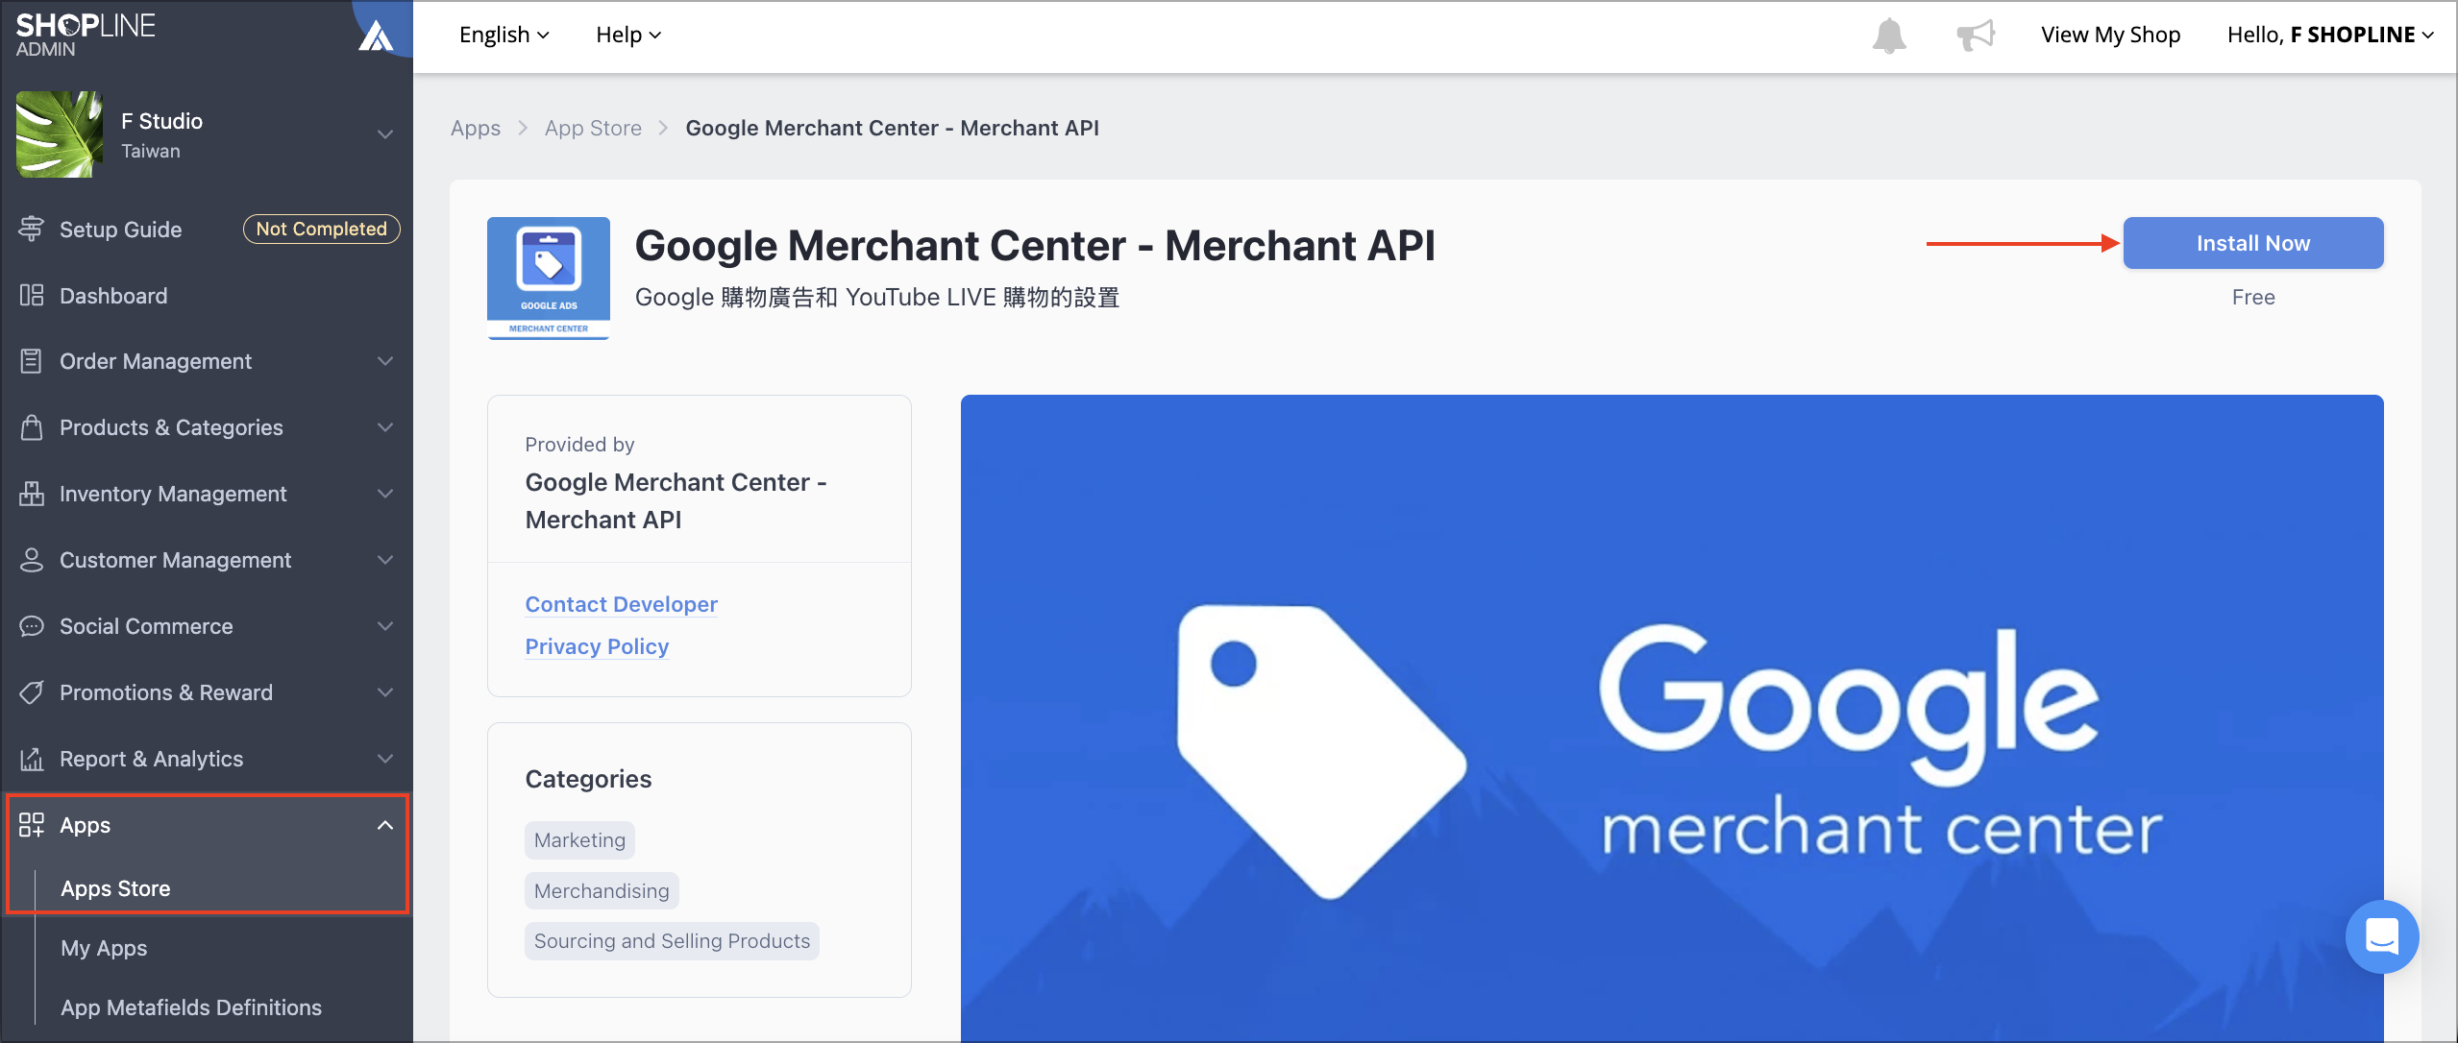Click the Products & Categories bag icon
The height and width of the screenshot is (1043, 2458).
(x=31, y=427)
